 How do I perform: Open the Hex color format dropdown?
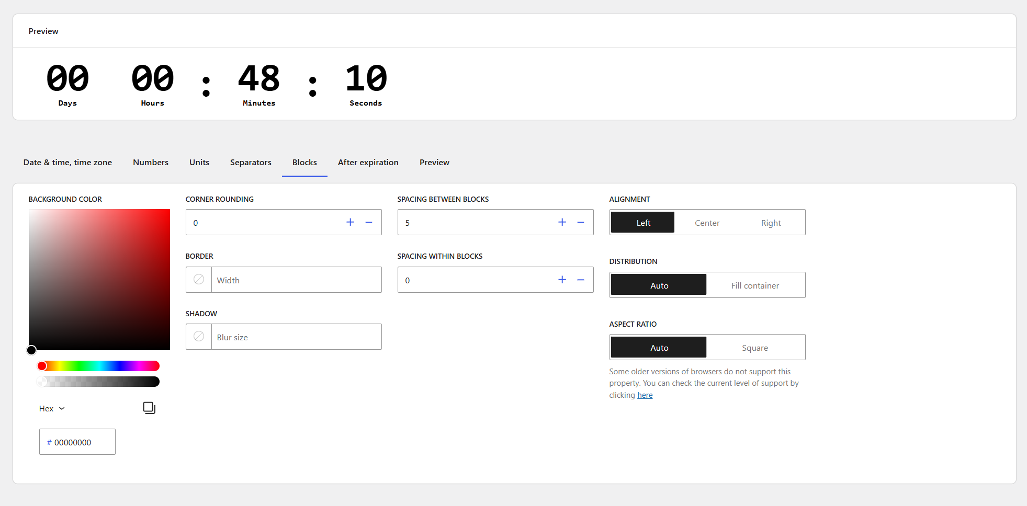point(52,408)
